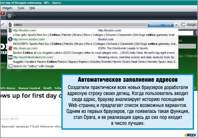198x138 pixels.
Task: Select the http://sportsillustrated.cnn.com/ suggestion
Action: pyautogui.click(x=93, y=59)
